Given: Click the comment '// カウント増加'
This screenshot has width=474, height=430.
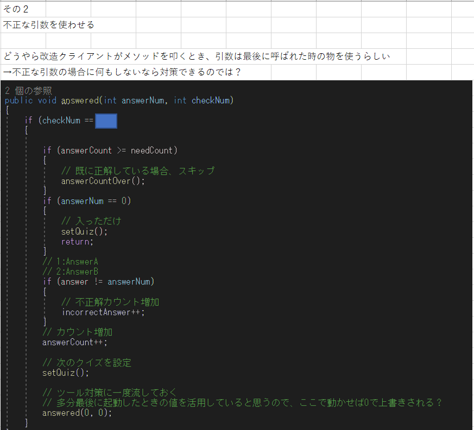Looking at the screenshot, I should tap(78, 332).
